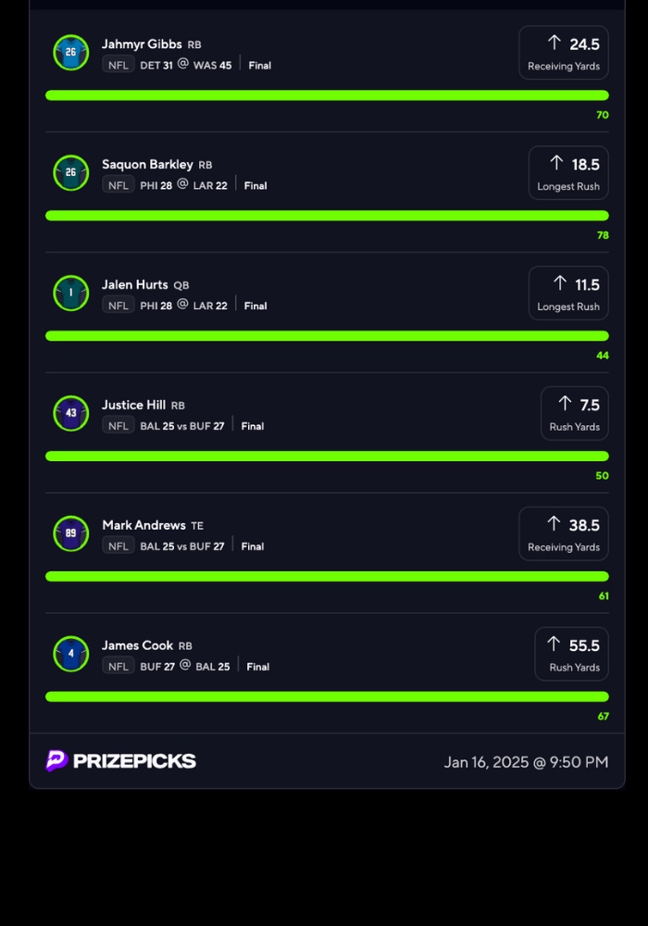
Task: Select the 38.5 Receiving Yards pick box
Action: tap(563, 534)
